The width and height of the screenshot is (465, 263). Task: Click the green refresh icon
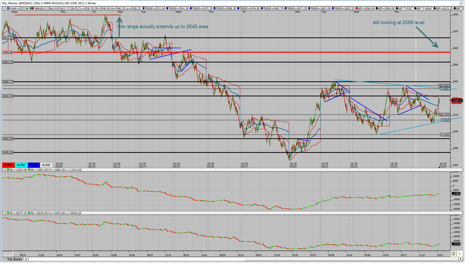coord(453,254)
